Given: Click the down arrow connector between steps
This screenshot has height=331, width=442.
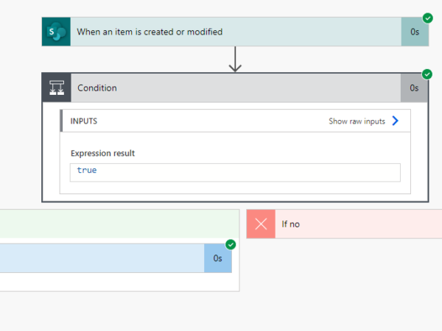Looking at the screenshot, I should (235, 60).
